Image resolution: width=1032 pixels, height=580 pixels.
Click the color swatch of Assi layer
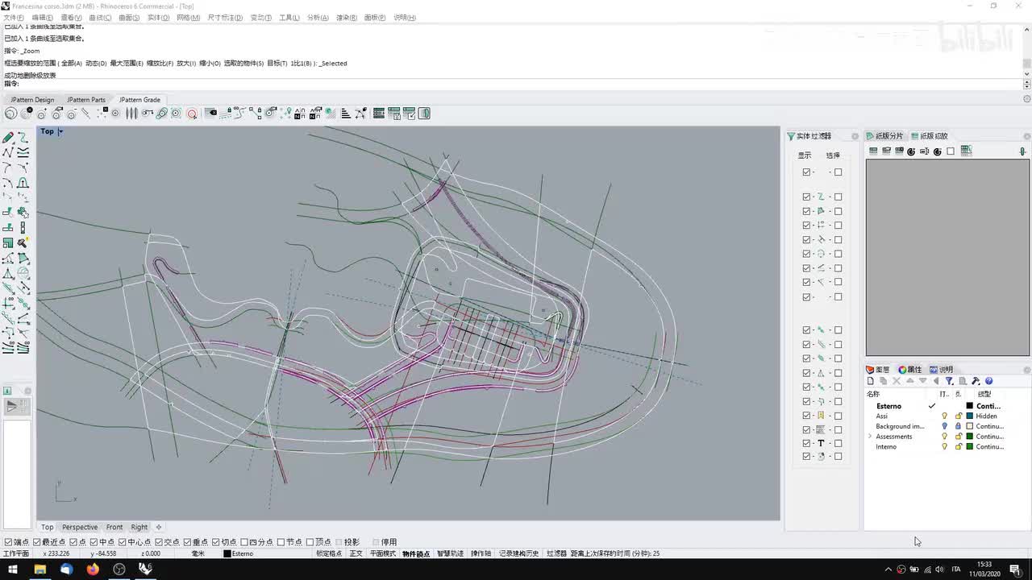970,416
